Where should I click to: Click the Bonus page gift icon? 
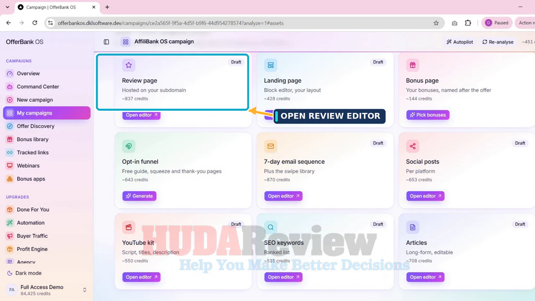point(413,65)
